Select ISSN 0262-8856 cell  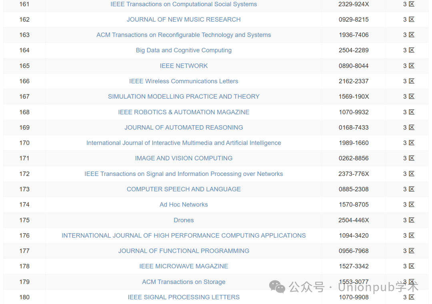(354, 158)
